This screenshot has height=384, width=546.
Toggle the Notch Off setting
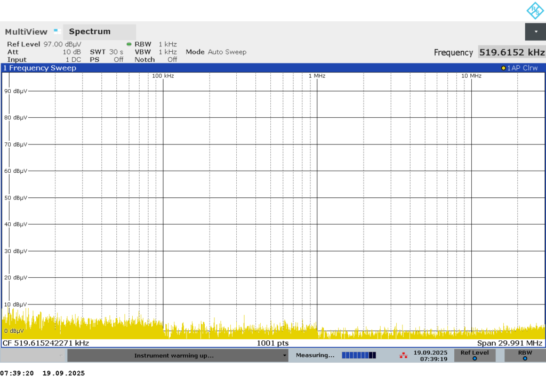[156, 60]
